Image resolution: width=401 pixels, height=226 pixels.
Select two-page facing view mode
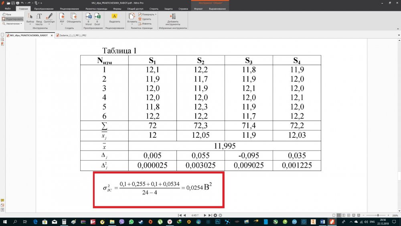[x=344, y=215]
